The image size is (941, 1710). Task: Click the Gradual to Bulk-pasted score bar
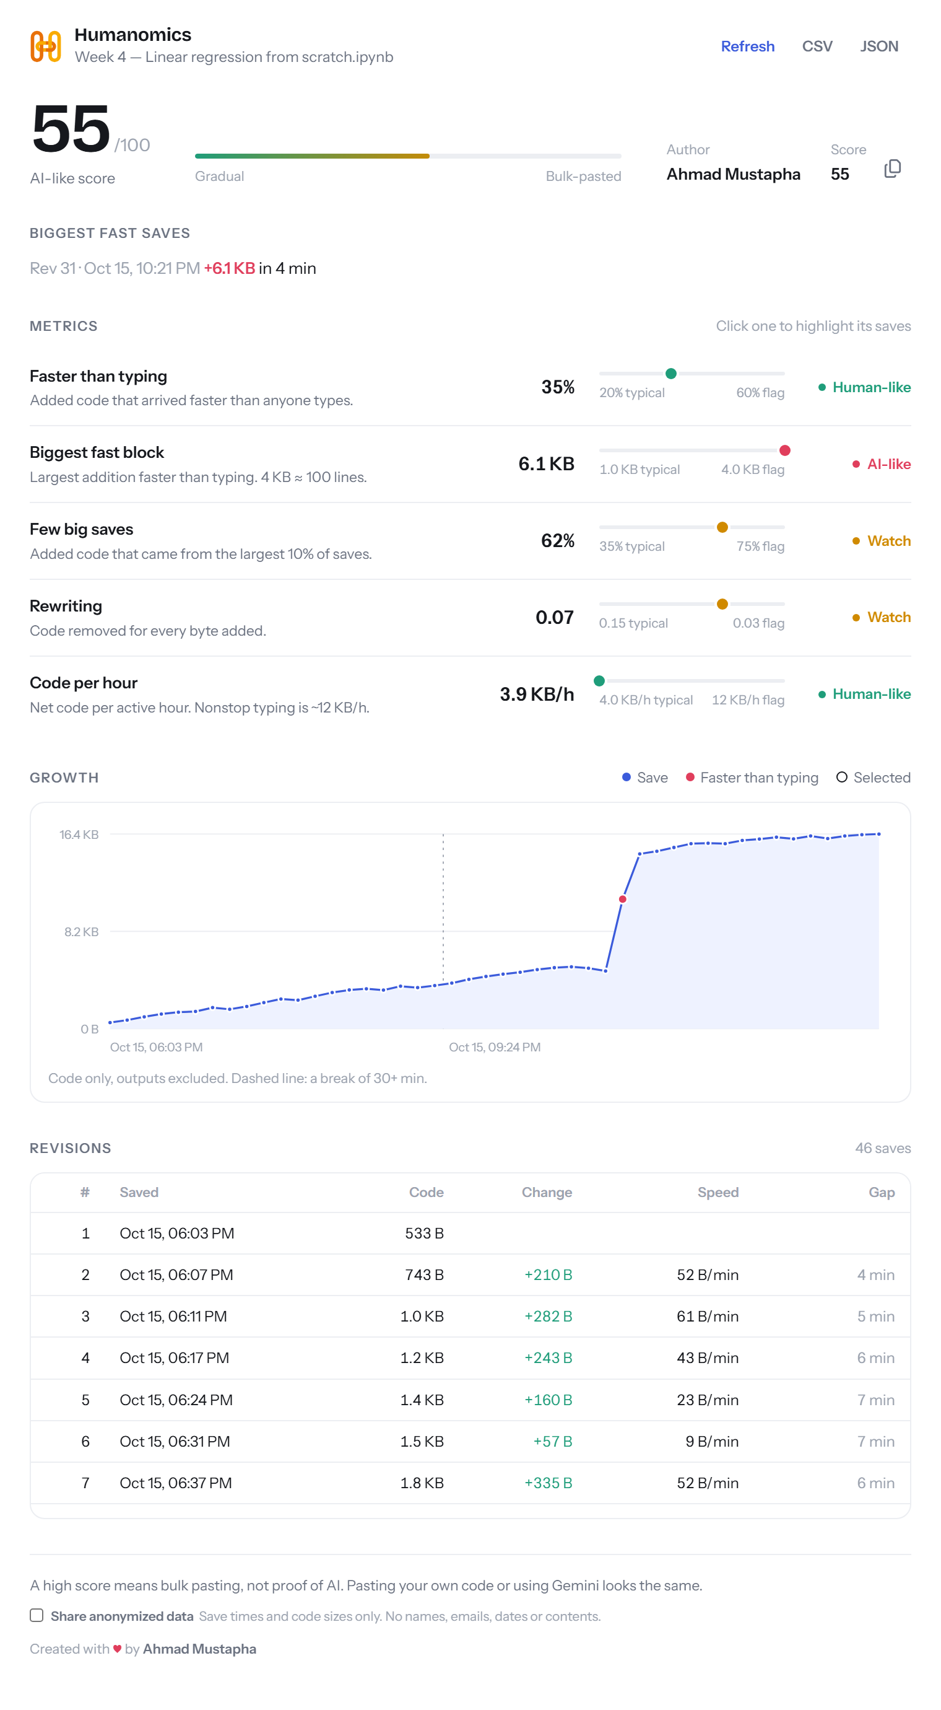pos(408,156)
